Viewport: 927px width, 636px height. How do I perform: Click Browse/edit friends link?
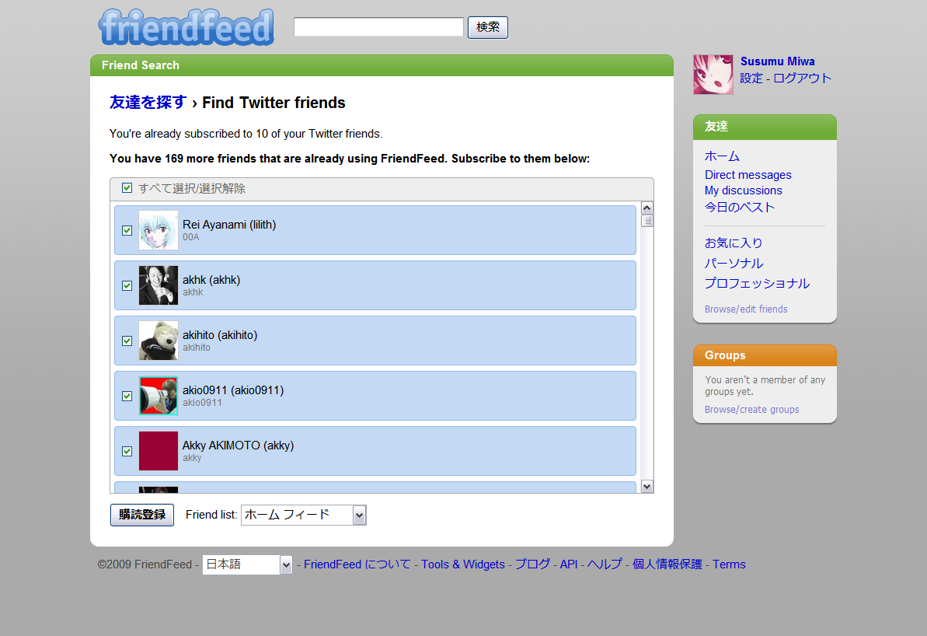coord(746,309)
